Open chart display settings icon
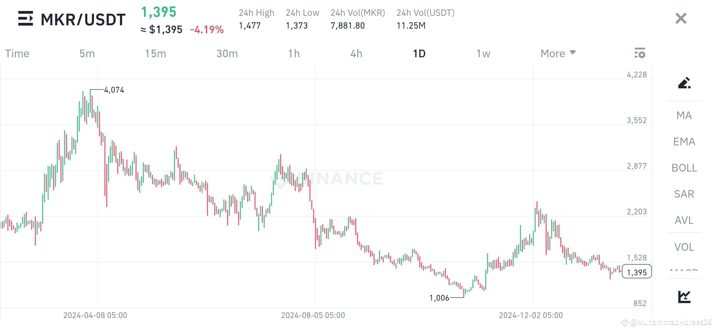 click(640, 53)
